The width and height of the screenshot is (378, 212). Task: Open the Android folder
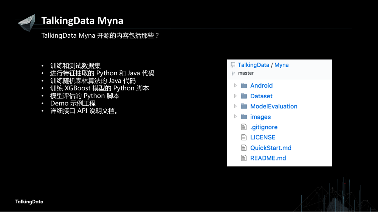coord(261,85)
